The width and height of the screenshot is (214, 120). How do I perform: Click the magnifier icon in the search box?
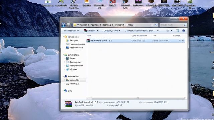(x=185, y=25)
